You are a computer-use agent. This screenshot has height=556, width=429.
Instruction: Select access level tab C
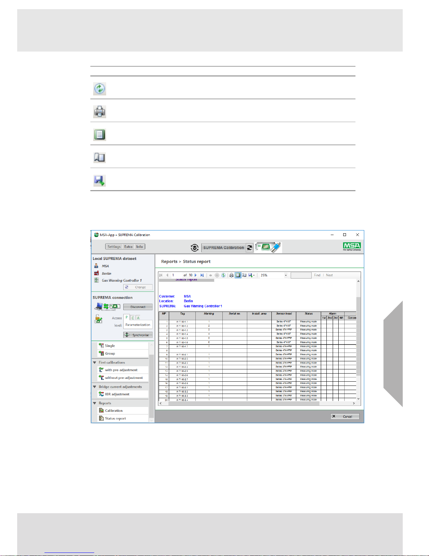pyautogui.click(x=133, y=318)
